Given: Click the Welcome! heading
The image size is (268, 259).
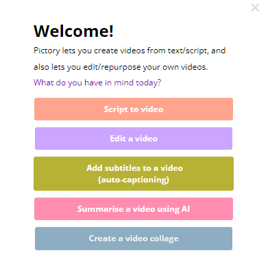Looking at the screenshot, I should coord(73,31).
